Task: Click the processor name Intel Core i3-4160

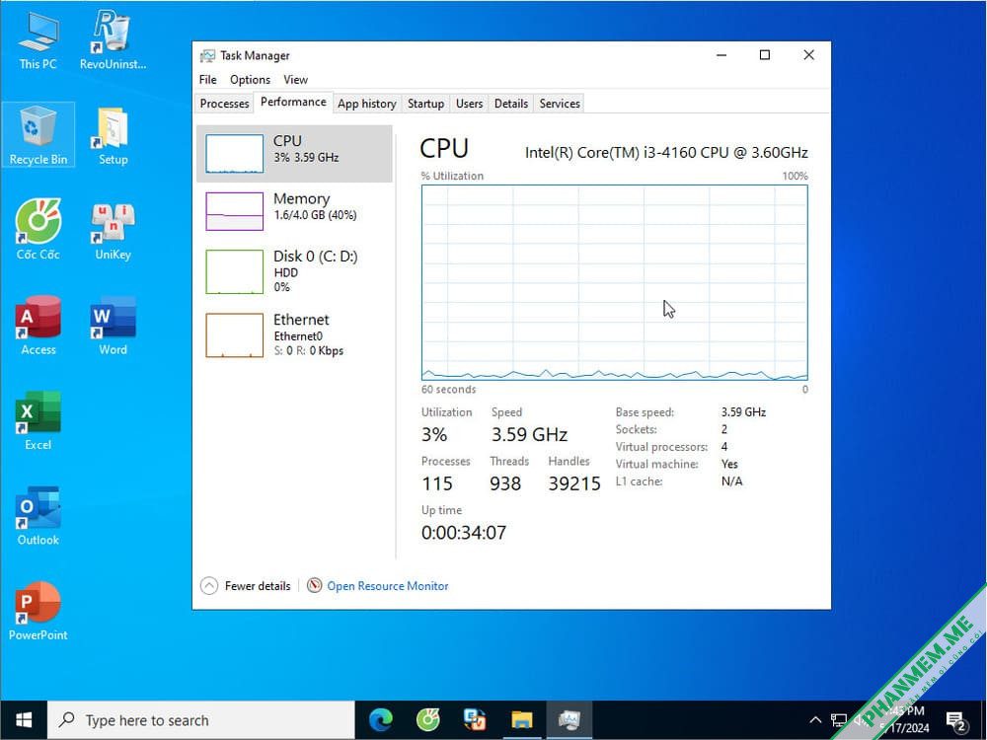Action: [x=666, y=152]
